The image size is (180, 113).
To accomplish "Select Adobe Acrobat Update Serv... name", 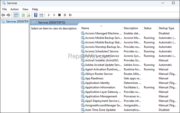I will tap(103, 65).
